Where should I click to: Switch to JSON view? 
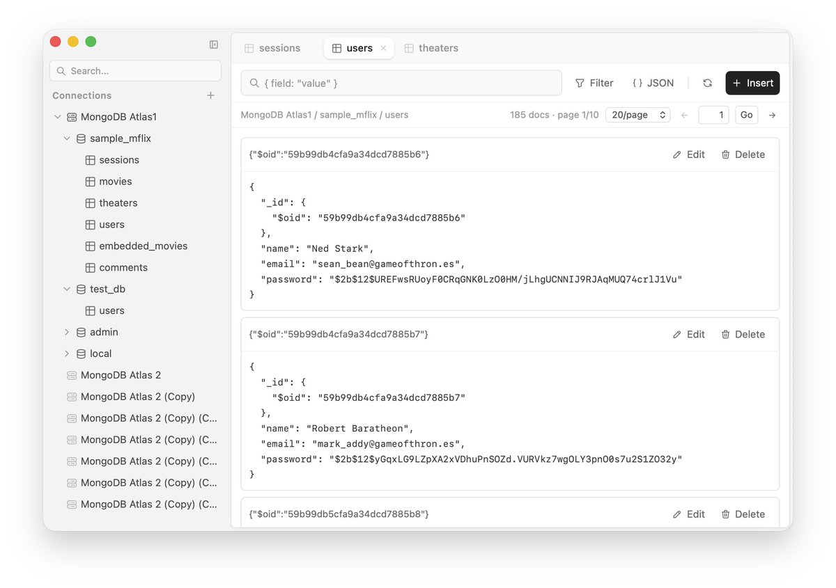pyautogui.click(x=653, y=83)
